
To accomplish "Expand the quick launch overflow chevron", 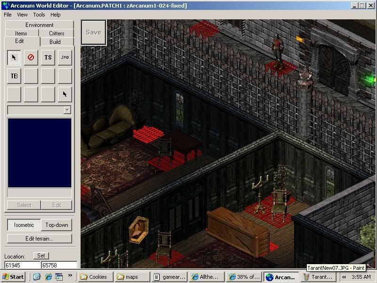I will (x=70, y=275).
